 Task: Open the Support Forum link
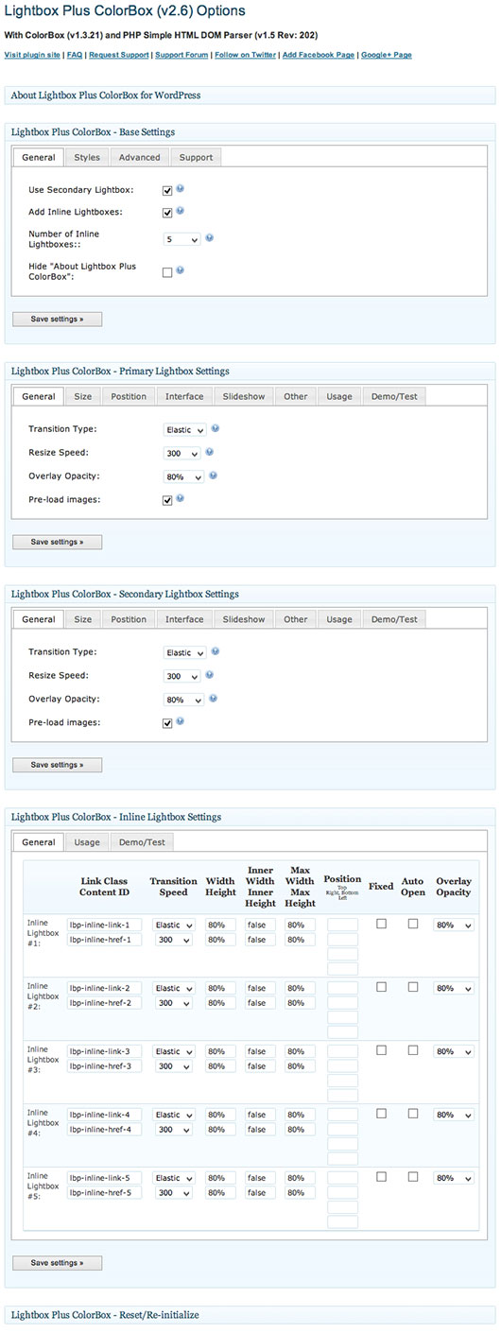coord(181,55)
